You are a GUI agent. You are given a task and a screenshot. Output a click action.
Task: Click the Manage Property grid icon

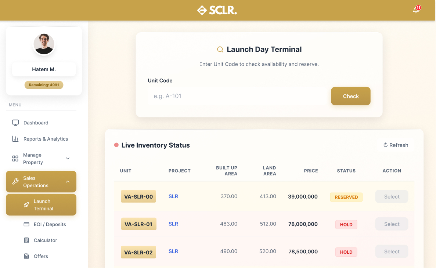tap(15, 159)
